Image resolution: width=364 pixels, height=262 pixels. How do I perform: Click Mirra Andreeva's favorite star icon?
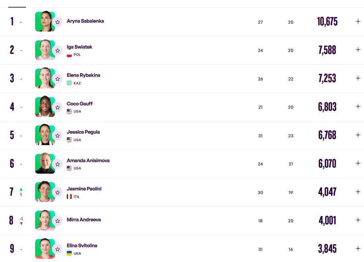click(58, 221)
